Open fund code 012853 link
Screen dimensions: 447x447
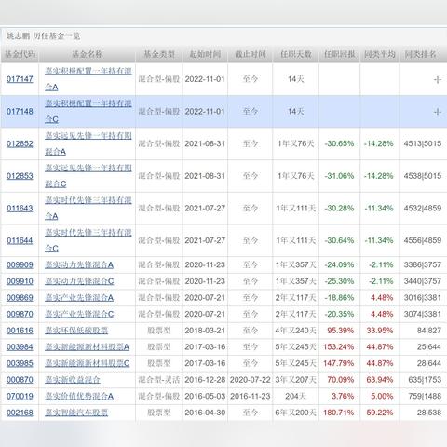pyautogui.click(x=20, y=176)
